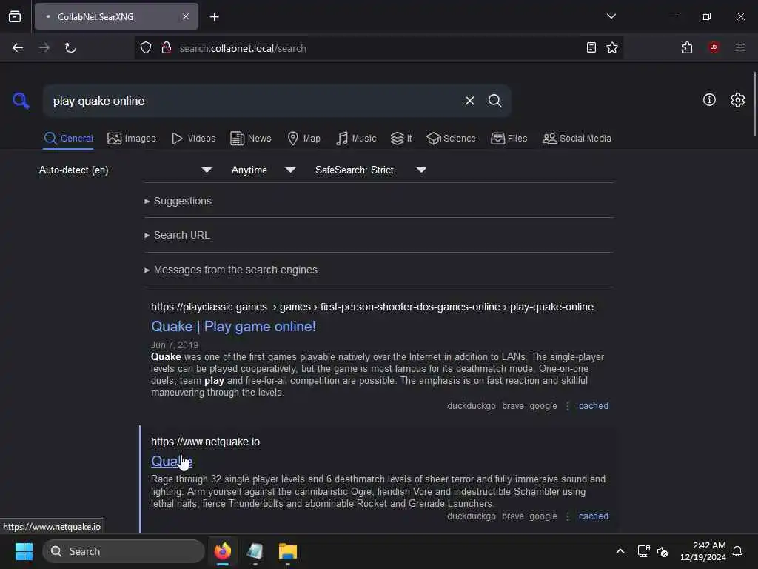
Task: Open the Auto-detect (en) language dropdown
Action: click(x=125, y=170)
